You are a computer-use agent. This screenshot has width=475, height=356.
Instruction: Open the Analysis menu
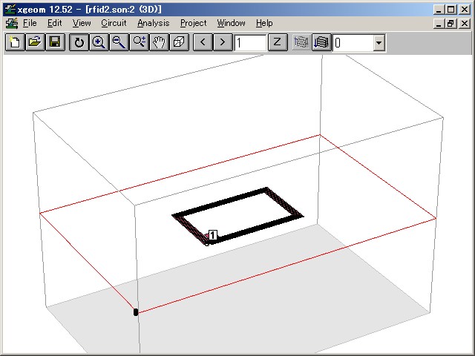click(154, 23)
